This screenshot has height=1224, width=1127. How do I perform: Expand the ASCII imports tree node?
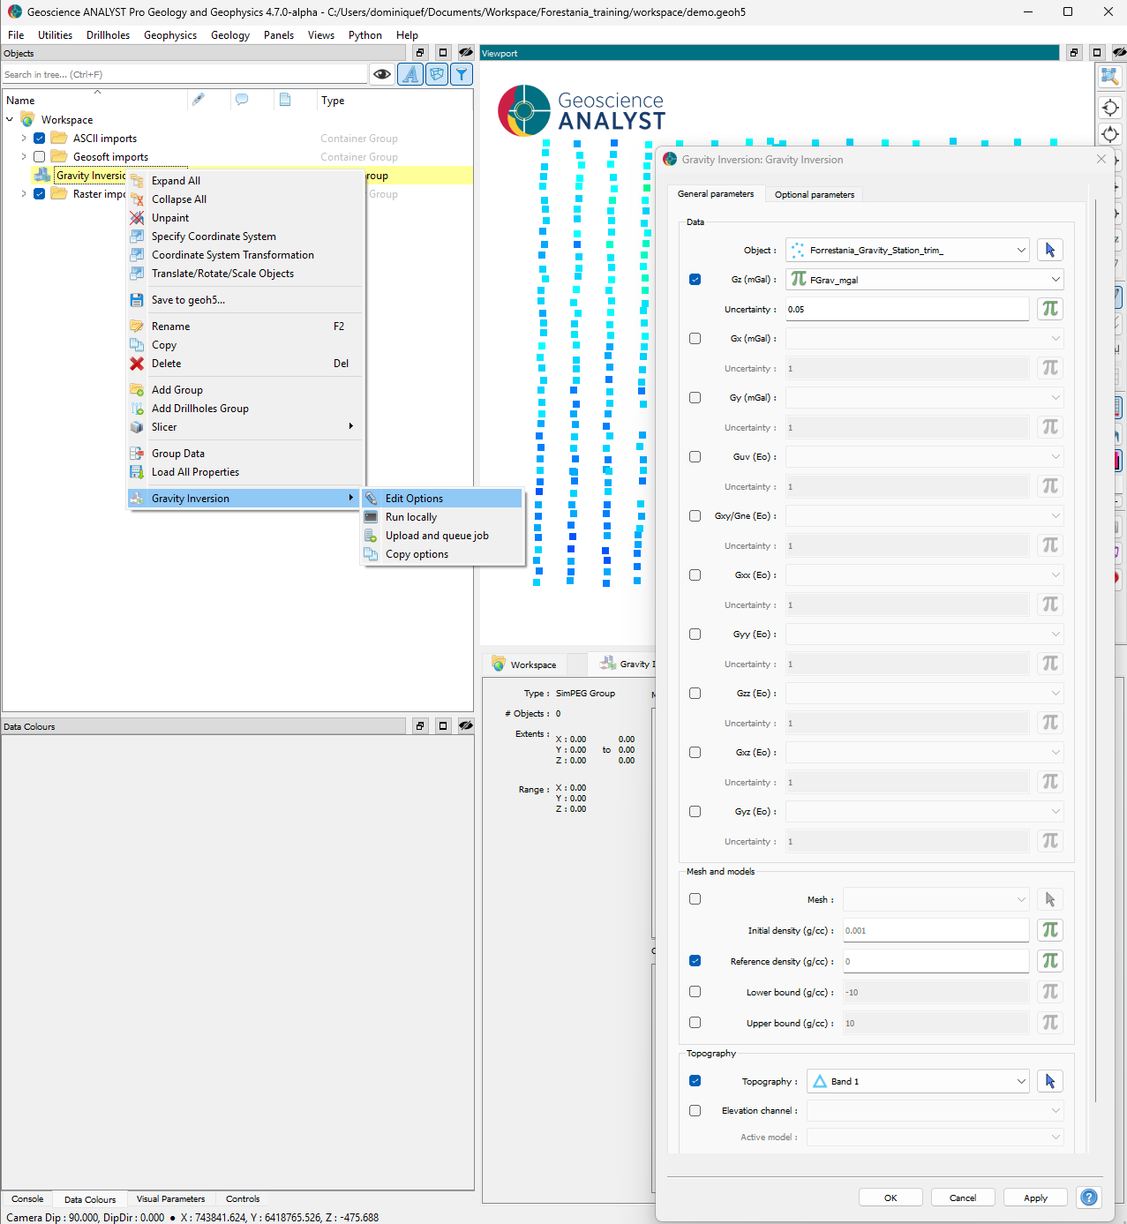[x=24, y=139]
